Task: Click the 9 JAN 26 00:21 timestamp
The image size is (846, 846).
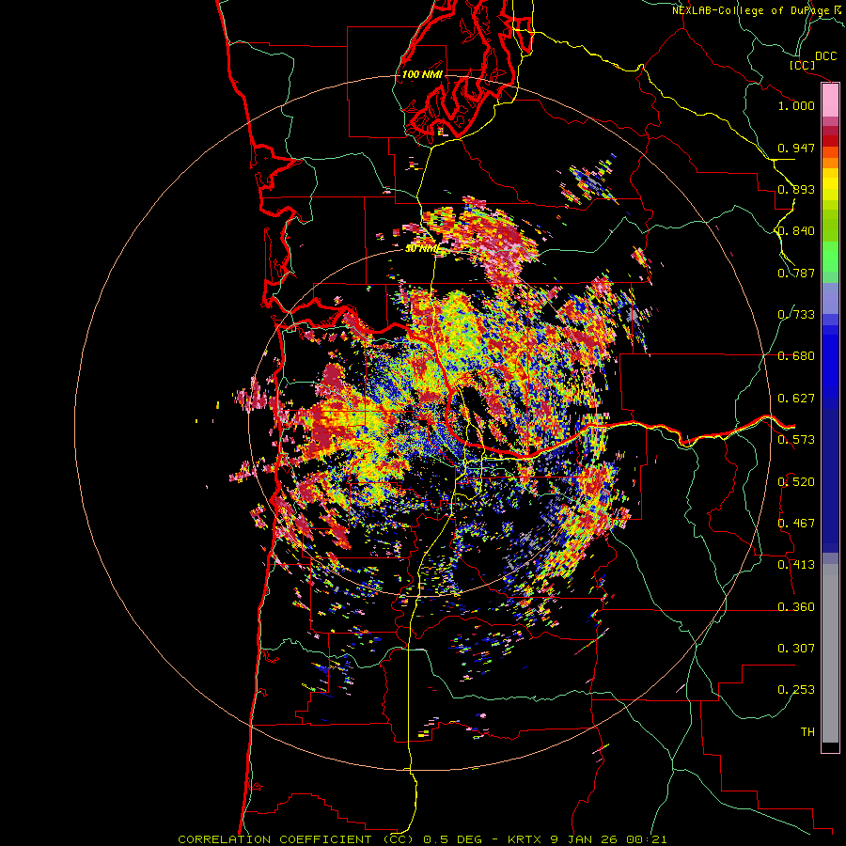Action: [608, 839]
